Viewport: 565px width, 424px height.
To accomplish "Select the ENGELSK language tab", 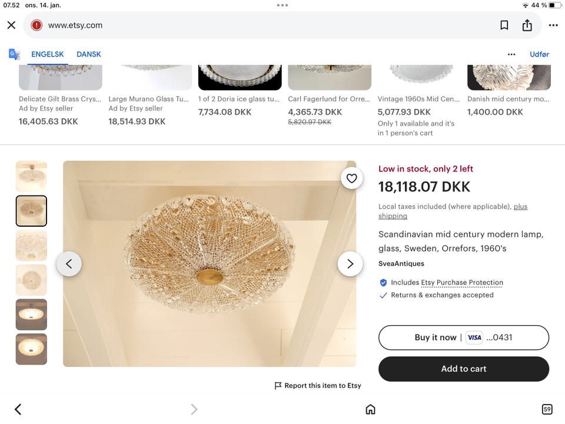I will click(47, 54).
